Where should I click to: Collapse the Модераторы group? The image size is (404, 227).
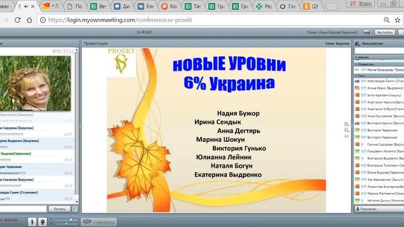click(x=379, y=64)
